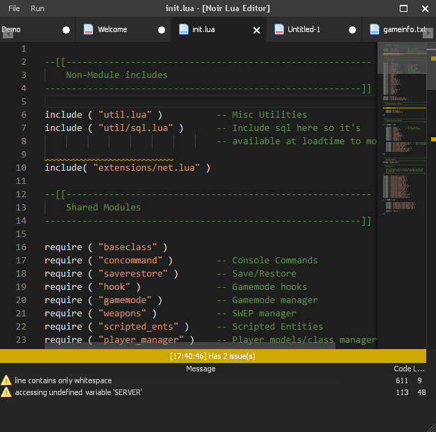The image size is (436, 432).
Task: Click the Untitled-1 tab file icon
Action: 279,30
